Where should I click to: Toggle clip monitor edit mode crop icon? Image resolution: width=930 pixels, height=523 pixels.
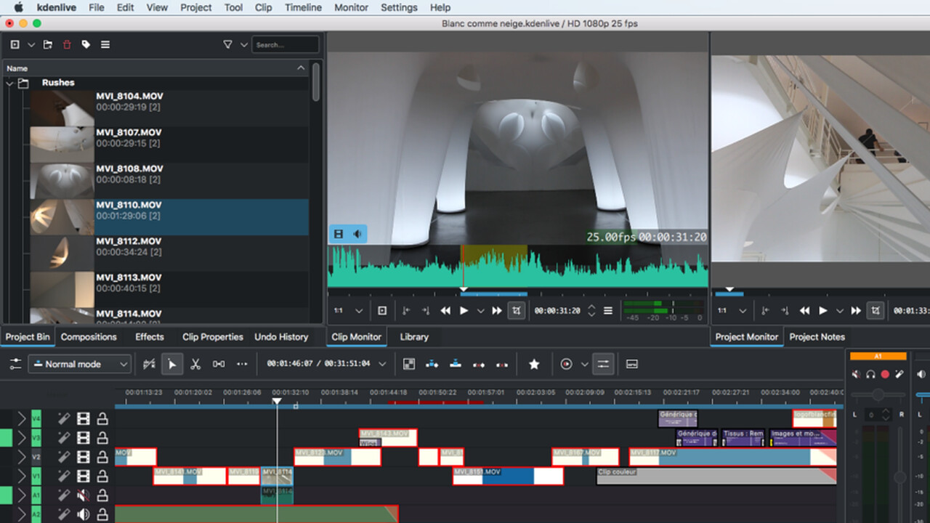517,311
